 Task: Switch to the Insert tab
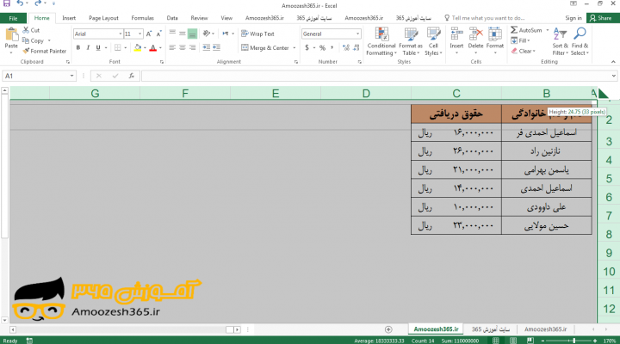pos(69,18)
